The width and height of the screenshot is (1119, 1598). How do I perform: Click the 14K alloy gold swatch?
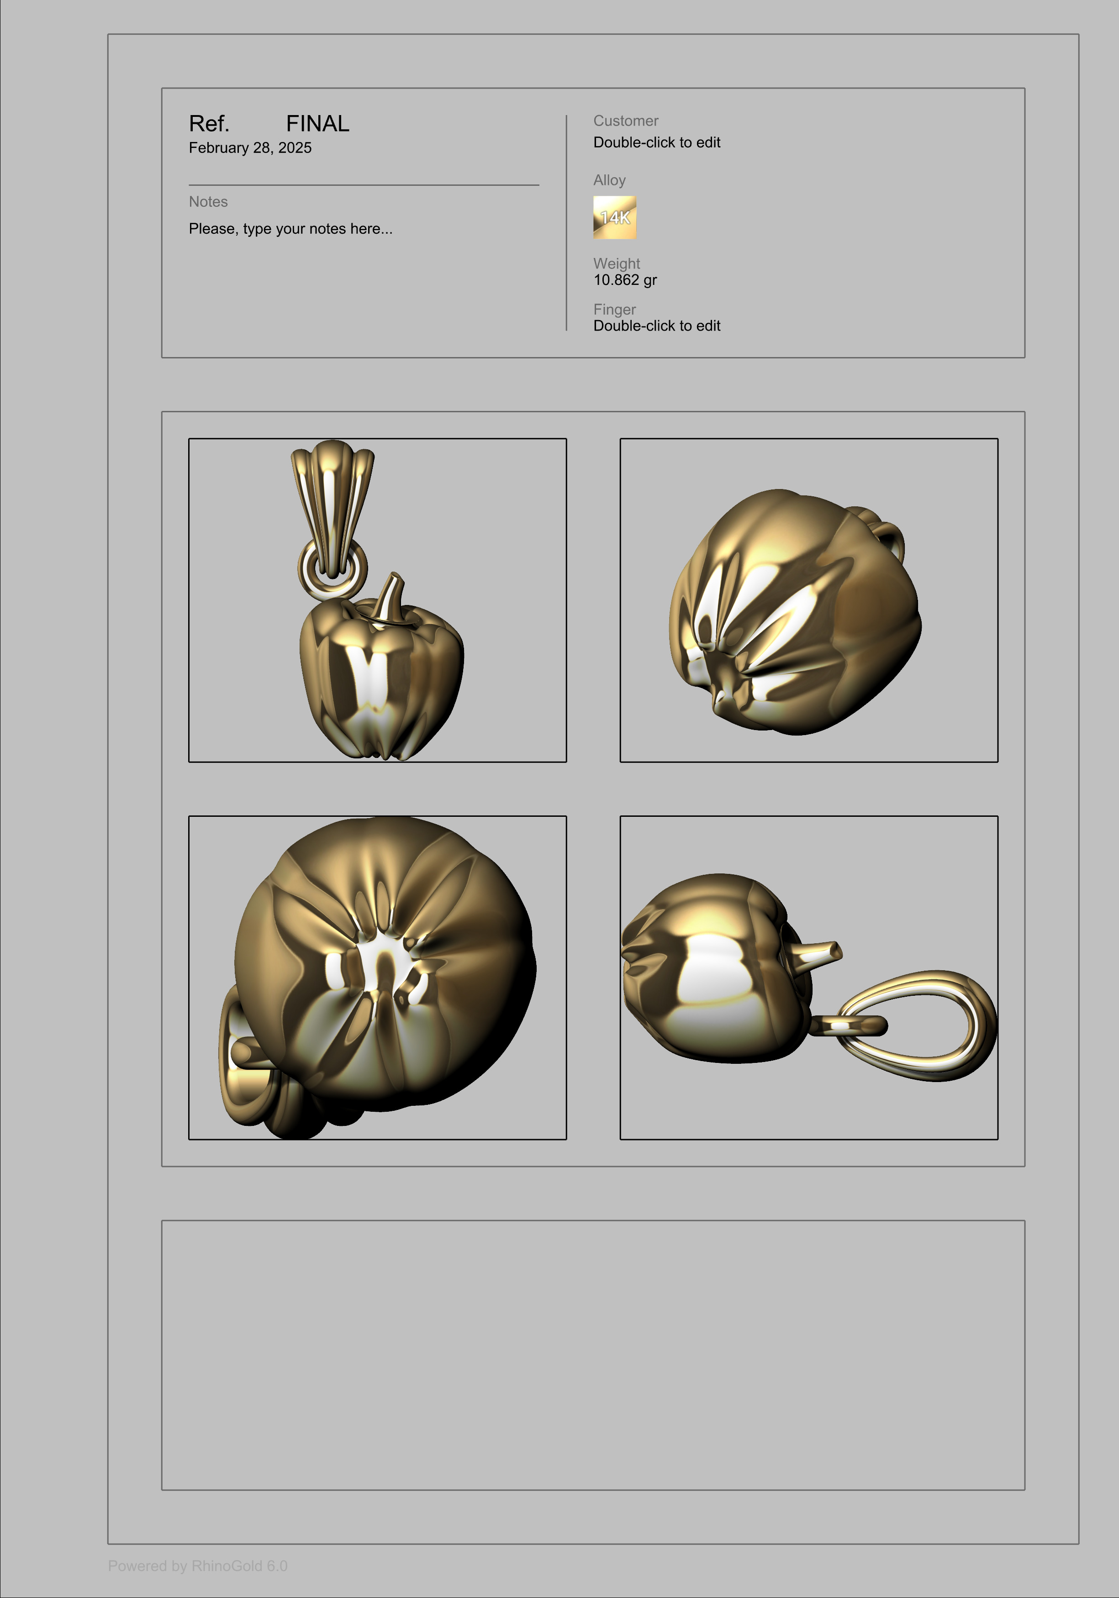(614, 217)
